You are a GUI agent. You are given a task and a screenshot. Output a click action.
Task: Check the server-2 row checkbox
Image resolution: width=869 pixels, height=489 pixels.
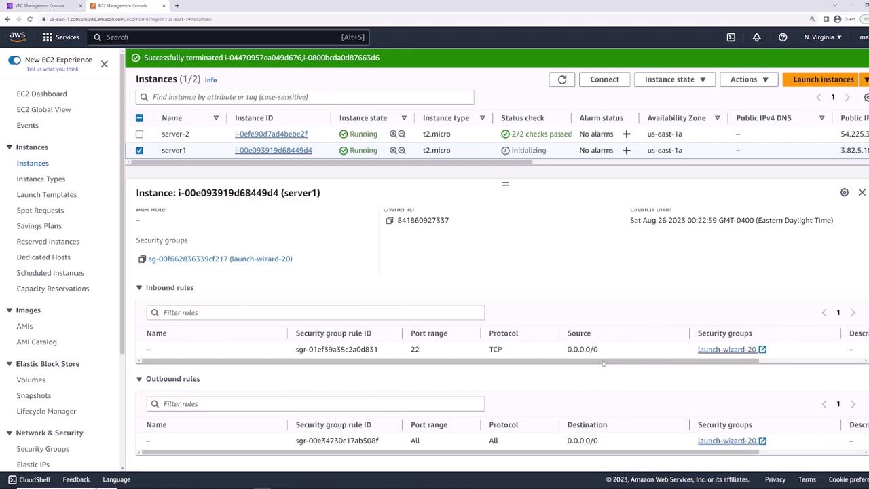point(139,134)
